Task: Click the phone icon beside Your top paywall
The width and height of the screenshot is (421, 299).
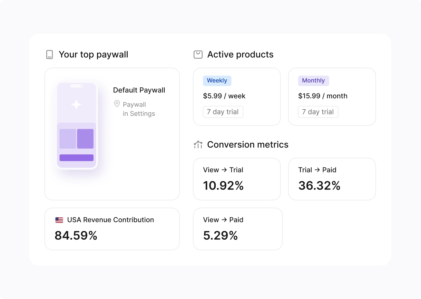Action: [x=49, y=54]
